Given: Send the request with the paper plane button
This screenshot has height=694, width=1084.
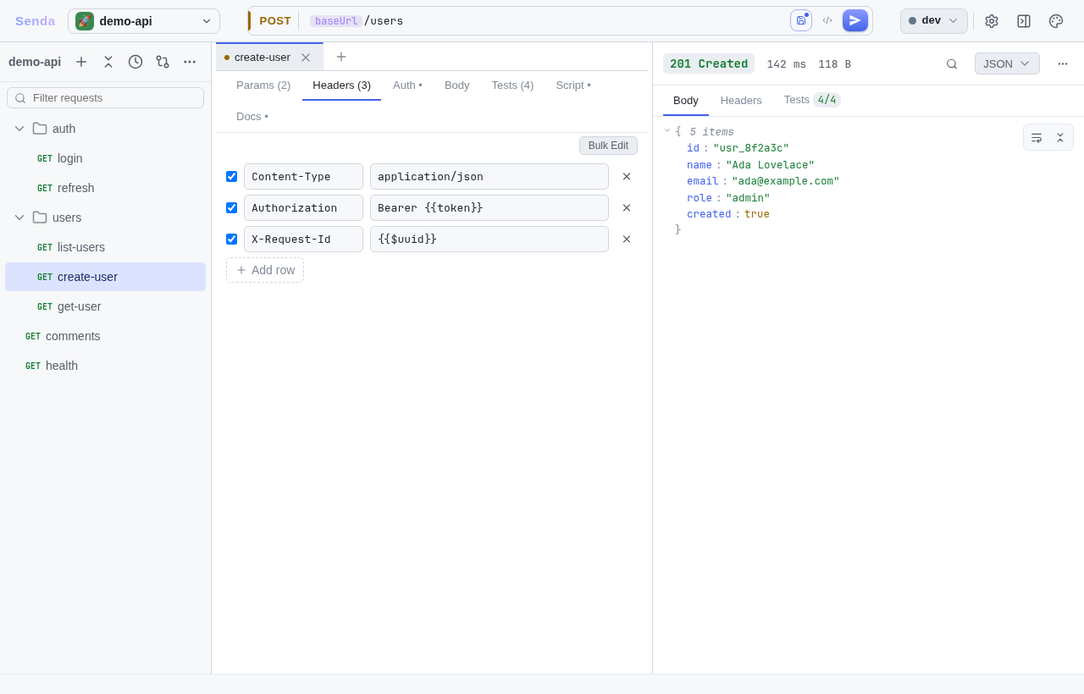Looking at the screenshot, I should tap(855, 20).
